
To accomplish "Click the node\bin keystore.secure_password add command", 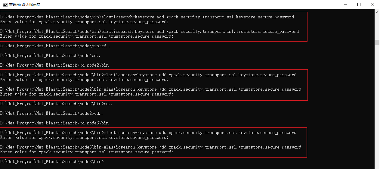I will pyautogui.click(x=147, y=17).
